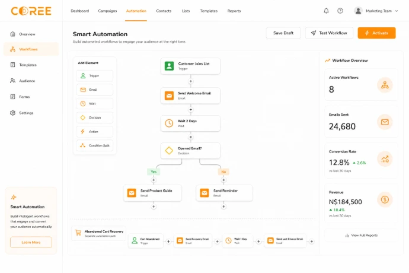This screenshot has height=273, width=409.
Task: Select the Send Product Guide node
Action: pos(152,193)
